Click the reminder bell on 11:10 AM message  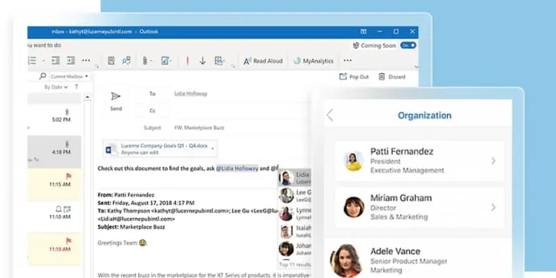tap(58, 208)
